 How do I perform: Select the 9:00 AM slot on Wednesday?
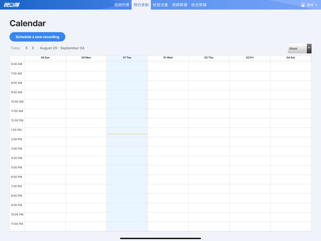pos(168,95)
